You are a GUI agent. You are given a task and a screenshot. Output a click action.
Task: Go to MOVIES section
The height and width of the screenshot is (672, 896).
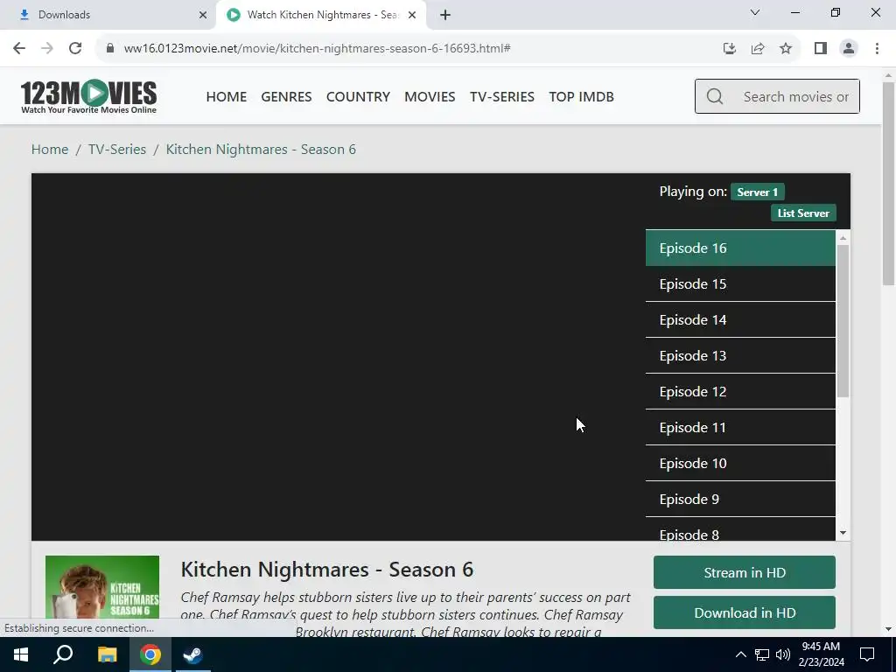click(x=430, y=96)
